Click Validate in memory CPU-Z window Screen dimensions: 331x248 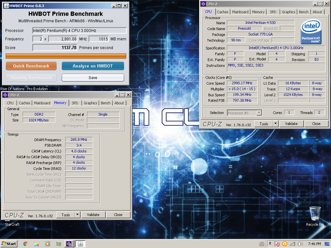tap(93, 215)
